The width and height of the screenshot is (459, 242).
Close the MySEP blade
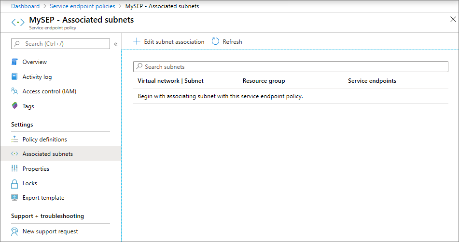point(453,20)
